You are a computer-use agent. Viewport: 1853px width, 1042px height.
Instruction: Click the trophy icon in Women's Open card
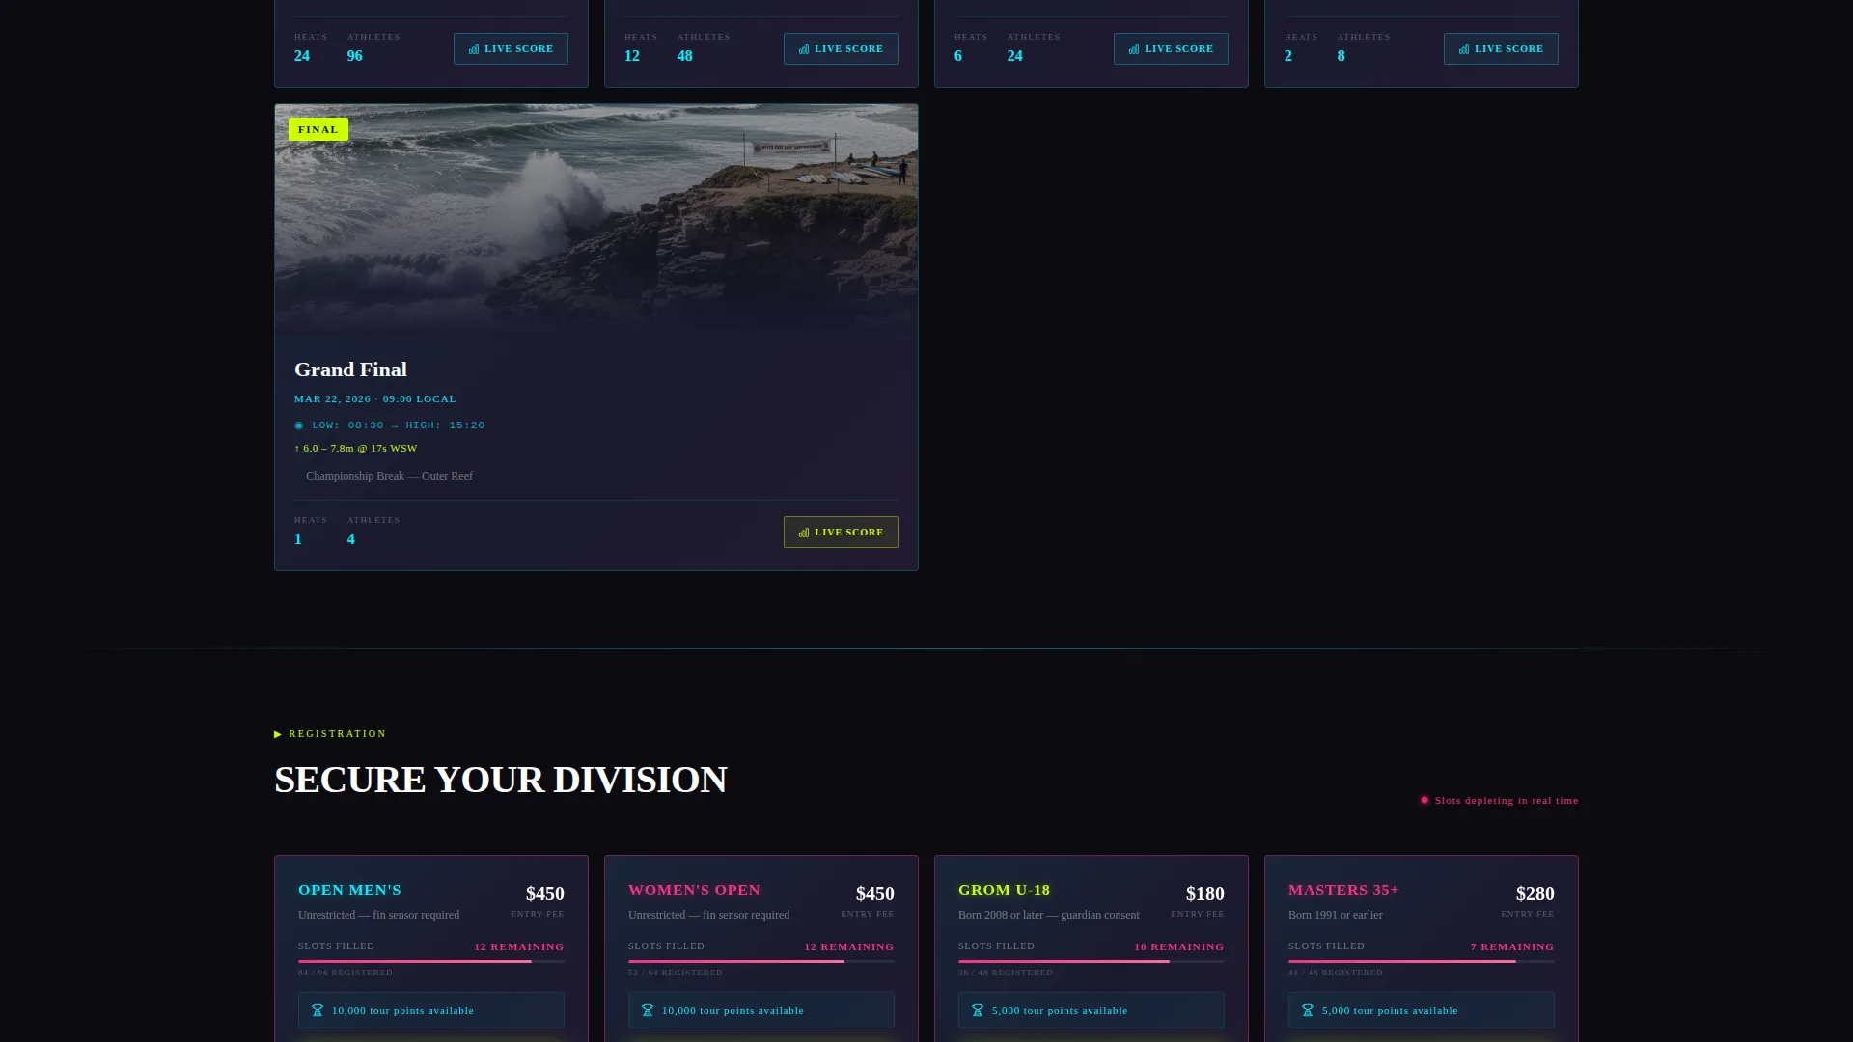(648, 1010)
